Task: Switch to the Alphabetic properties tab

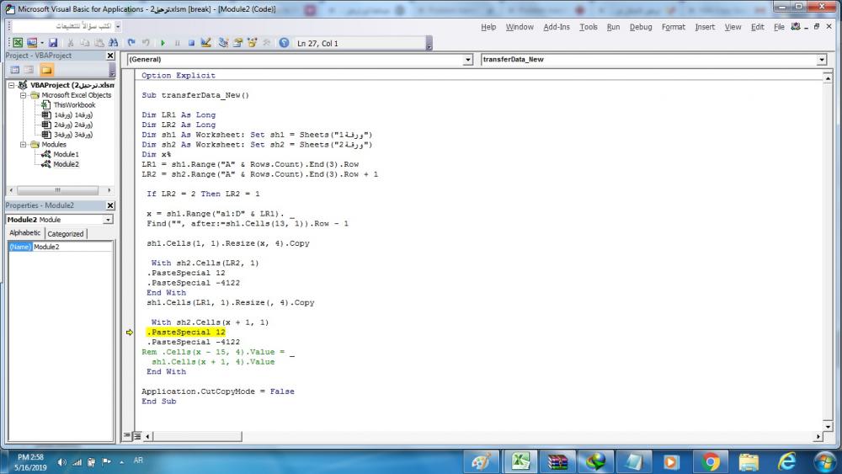Action: click(24, 233)
